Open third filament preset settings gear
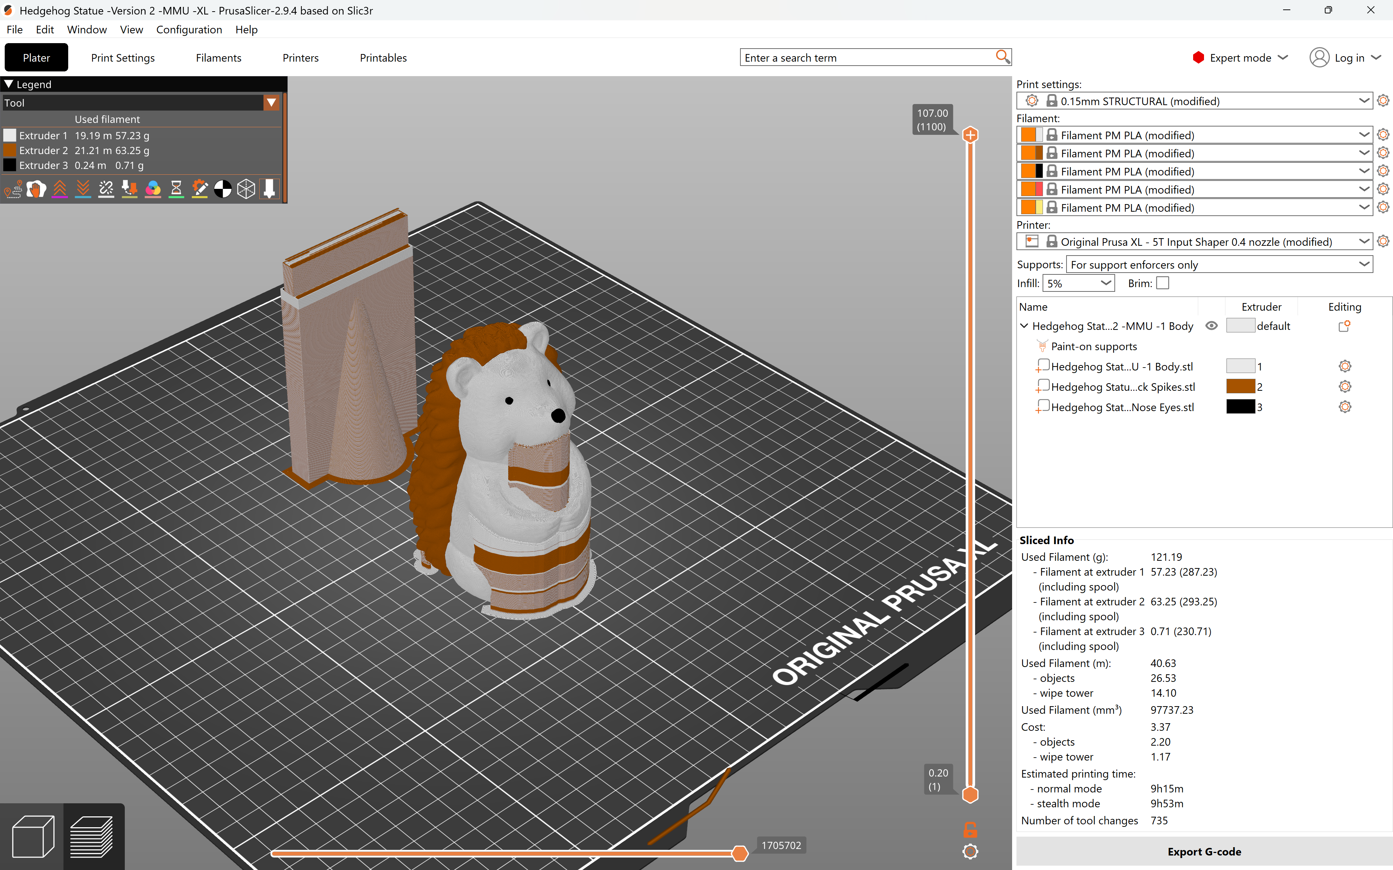1393x870 pixels. [x=1382, y=171]
